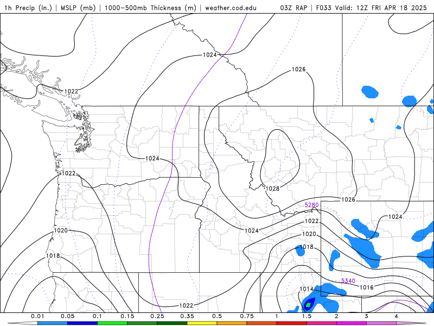The width and height of the screenshot is (434, 326).
Task: Click the "0.75" colorbar value
Action: (x=247, y=316)
